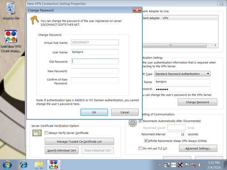Open the Windows Start menu
The image size is (227, 170).
pos(7,165)
